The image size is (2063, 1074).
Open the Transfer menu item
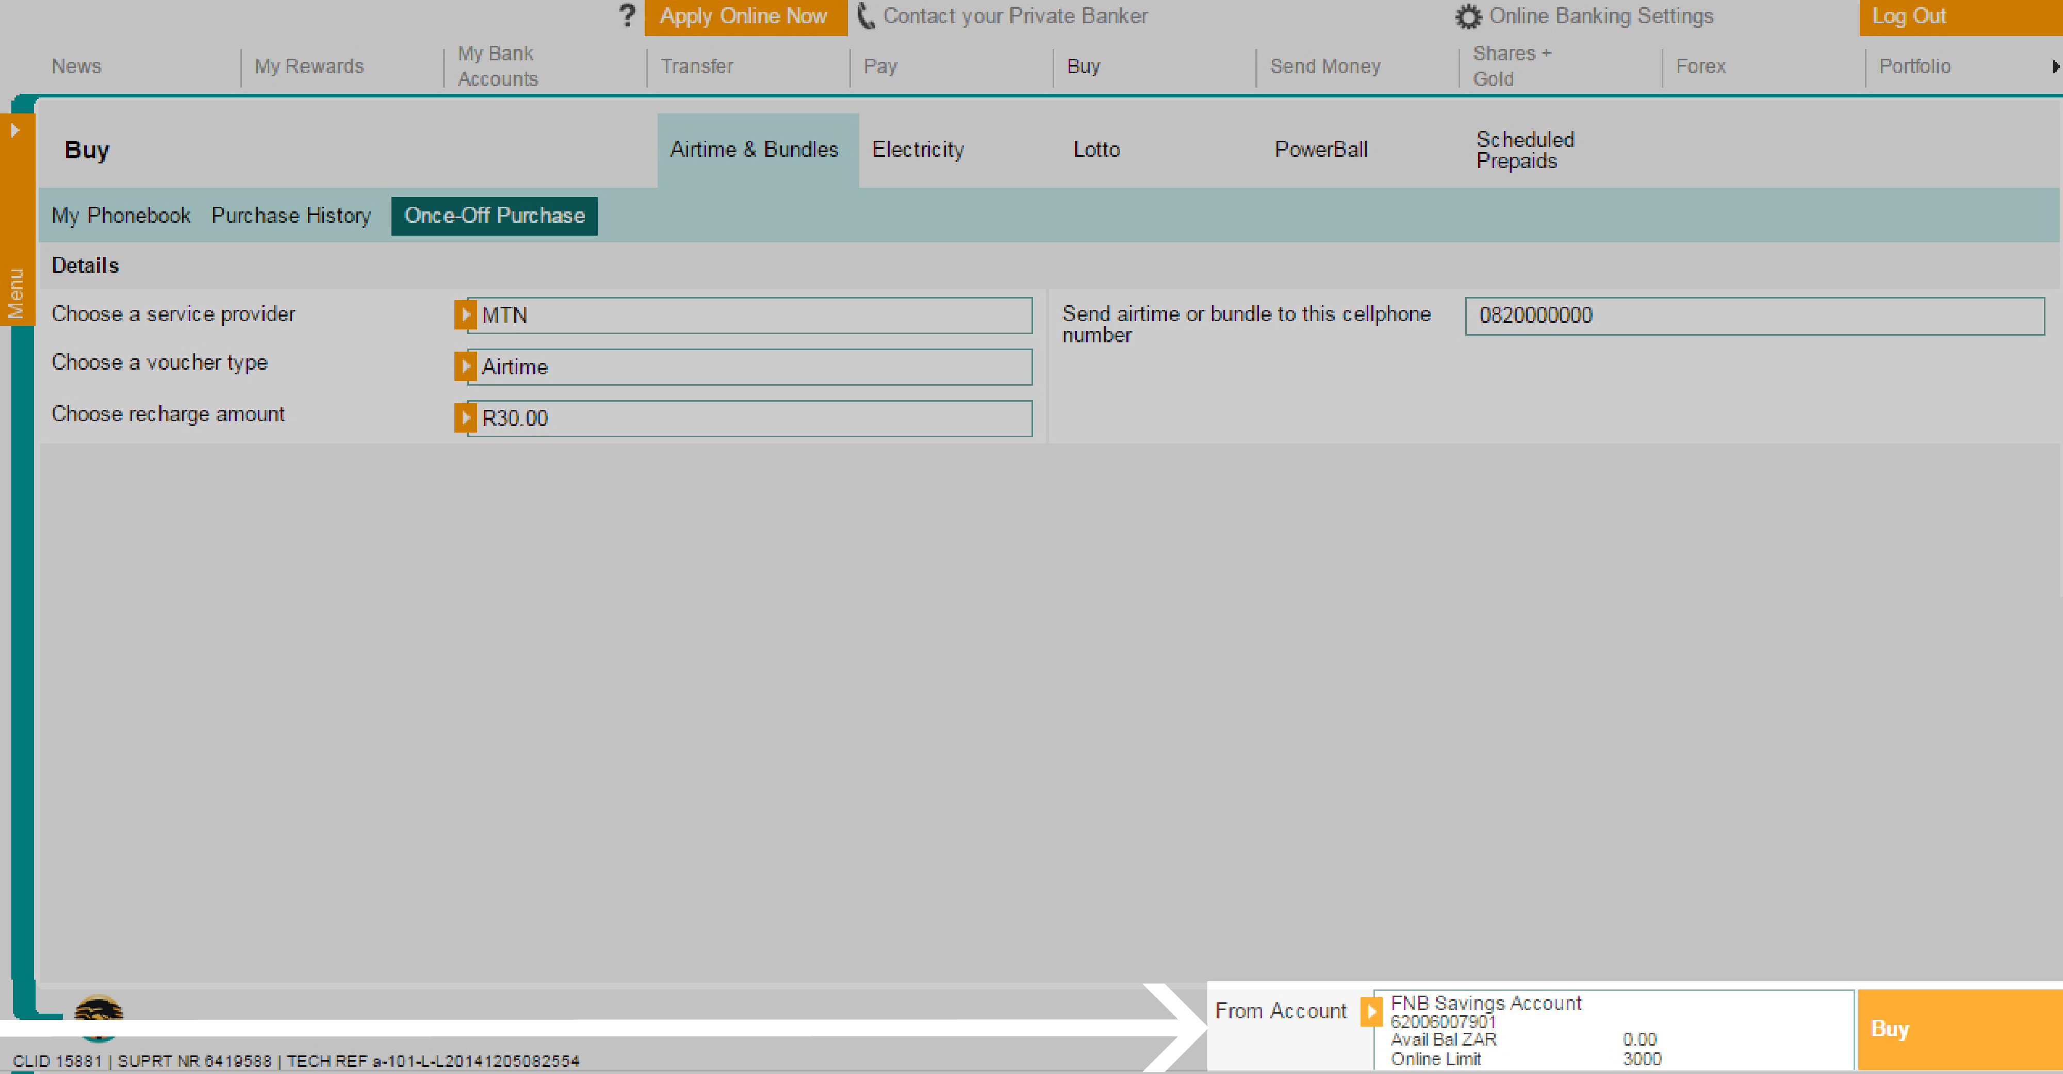pyautogui.click(x=697, y=67)
